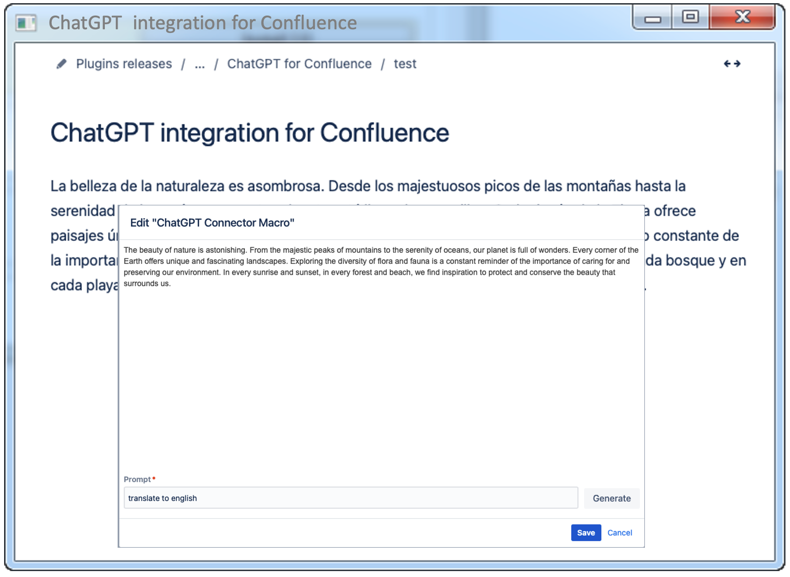Open Plugins releases breadcrumb link
Image resolution: width=790 pixels, height=577 pixels.
point(124,64)
